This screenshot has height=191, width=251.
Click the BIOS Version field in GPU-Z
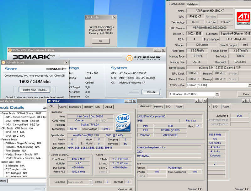coord(210,28)
